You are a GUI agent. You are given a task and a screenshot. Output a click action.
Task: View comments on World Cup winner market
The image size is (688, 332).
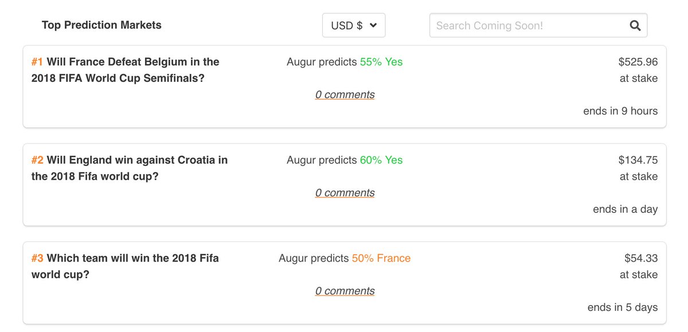tap(345, 291)
